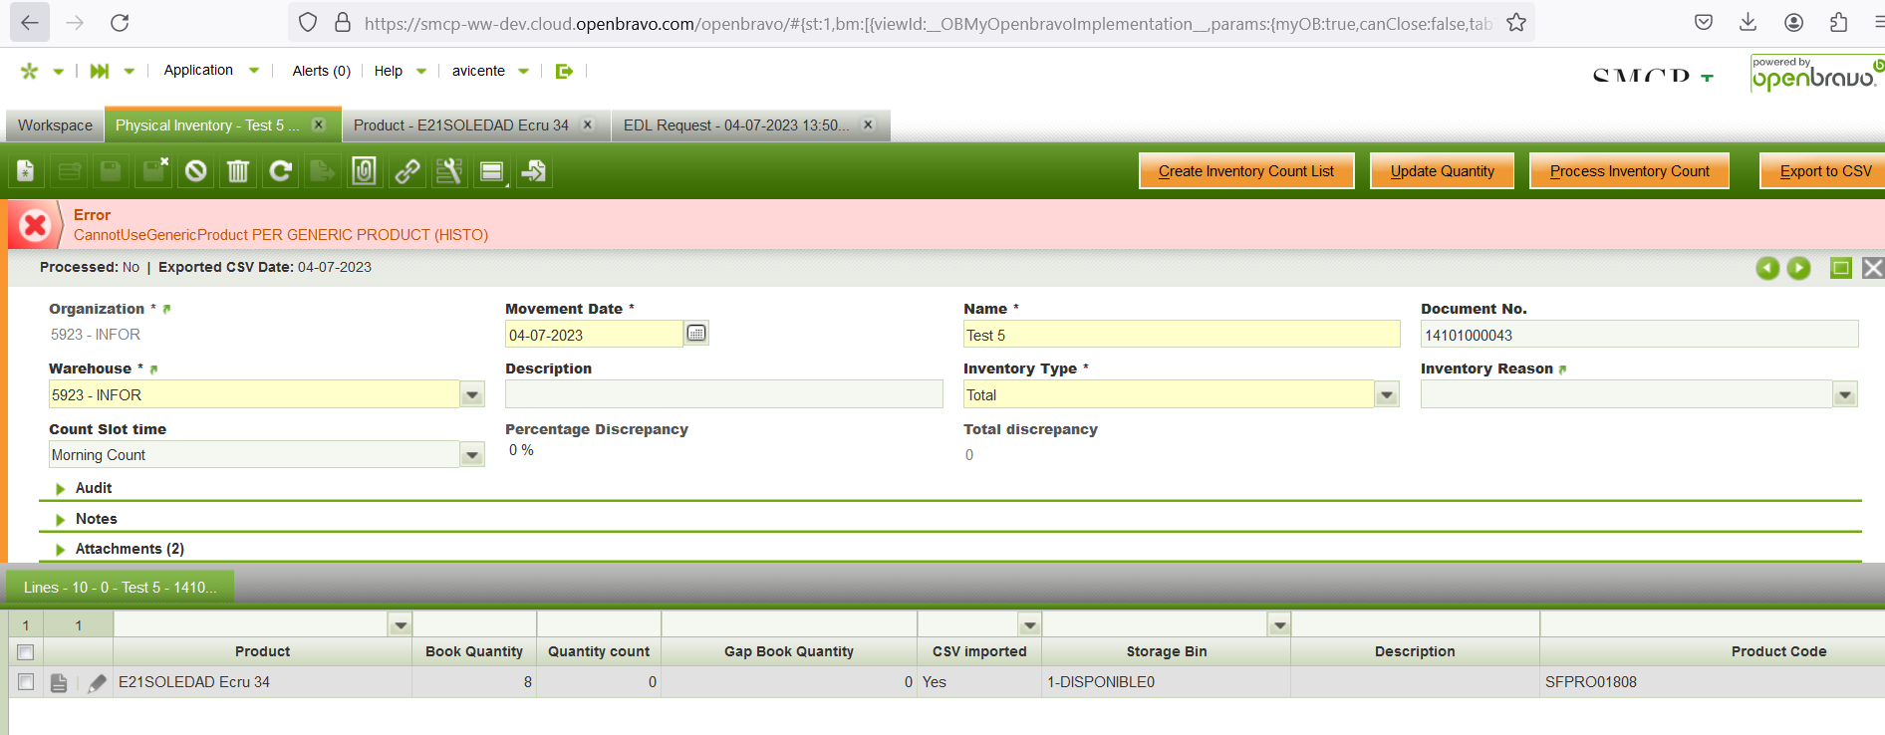
Task: Click pencil edit icon in E21SOLEDAD row
Action: [97, 683]
